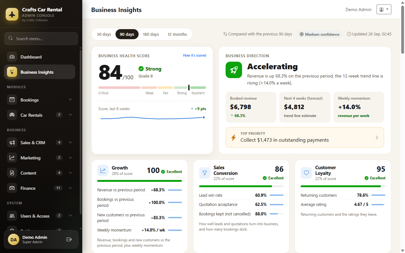Click the Finance cash icon

pyautogui.click(x=12, y=188)
